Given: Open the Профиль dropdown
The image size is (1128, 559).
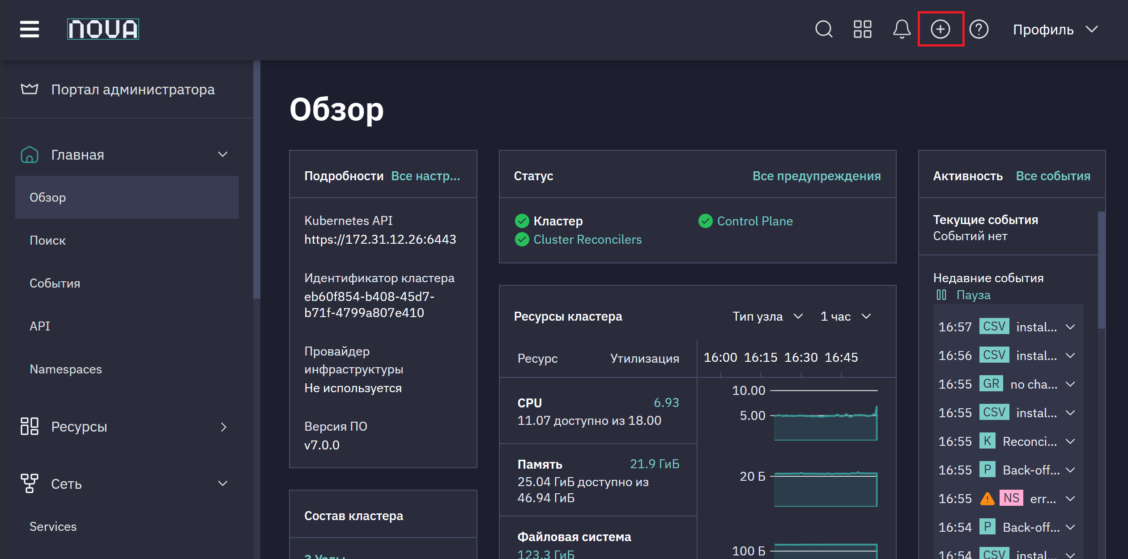Looking at the screenshot, I should click(x=1055, y=30).
